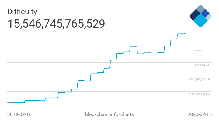
Task: Click the gridline above the 13,564,362,611,610 label
Action: 91,48
